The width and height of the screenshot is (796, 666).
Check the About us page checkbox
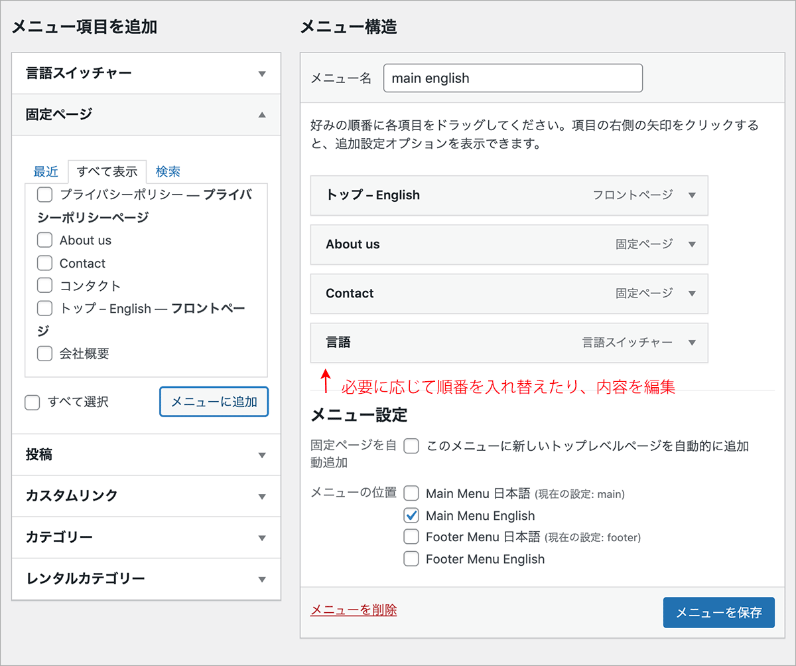coord(44,240)
